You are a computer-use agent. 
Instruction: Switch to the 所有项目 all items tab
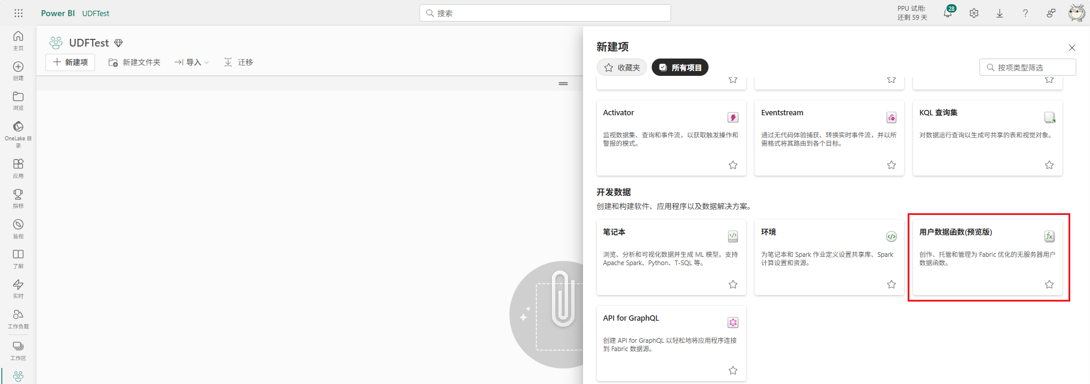[680, 67]
